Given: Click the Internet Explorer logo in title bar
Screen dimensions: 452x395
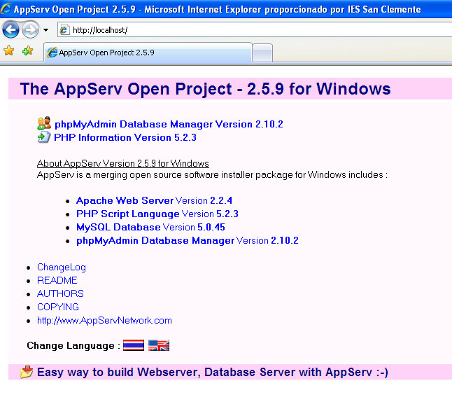Looking at the screenshot, I should pyautogui.click(x=6, y=8).
